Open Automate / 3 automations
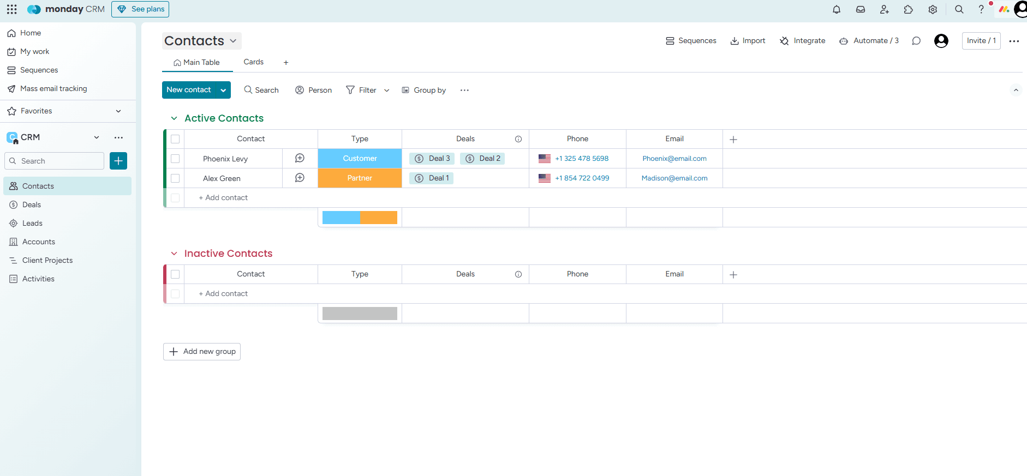The height and width of the screenshot is (476, 1027). coord(869,41)
